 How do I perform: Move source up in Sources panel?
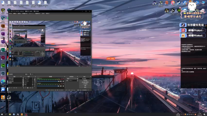click(x=30, y=88)
